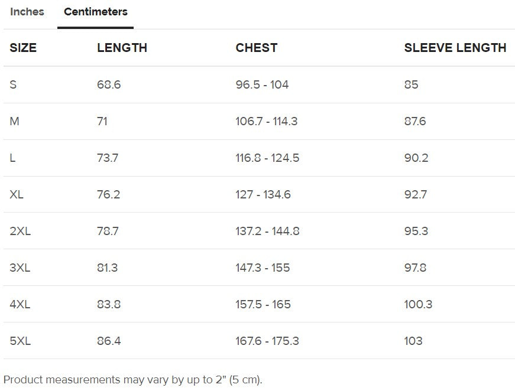Image resolution: width=515 pixels, height=391 pixels.
Task: Select the Centimeters tab
Action: click(x=96, y=12)
